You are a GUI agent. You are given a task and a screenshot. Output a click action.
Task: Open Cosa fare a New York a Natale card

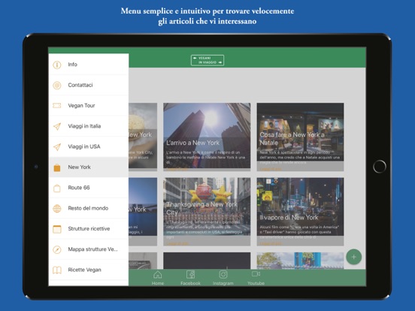(300, 137)
